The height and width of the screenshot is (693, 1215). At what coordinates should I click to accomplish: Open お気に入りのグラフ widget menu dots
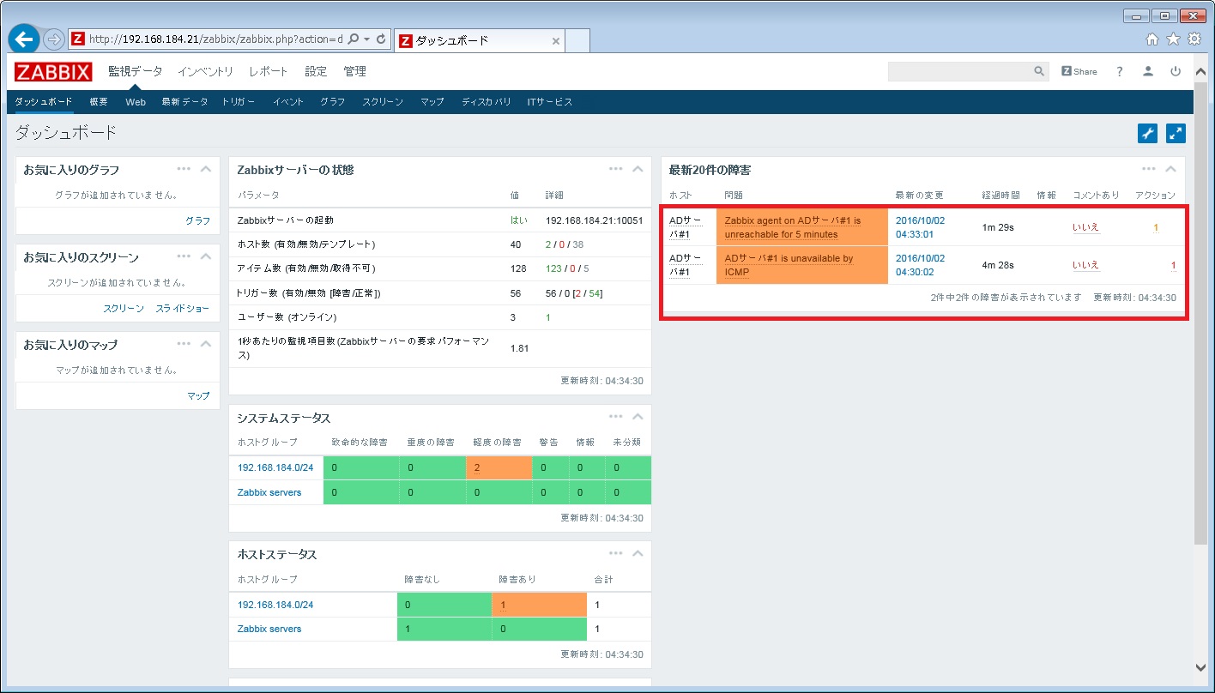[x=184, y=169]
